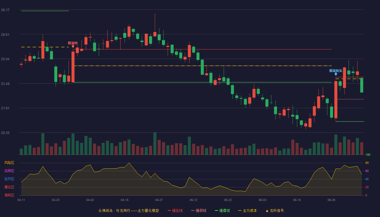
Task: Click the 拉升区 zone label
Action: [x=9, y=179]
